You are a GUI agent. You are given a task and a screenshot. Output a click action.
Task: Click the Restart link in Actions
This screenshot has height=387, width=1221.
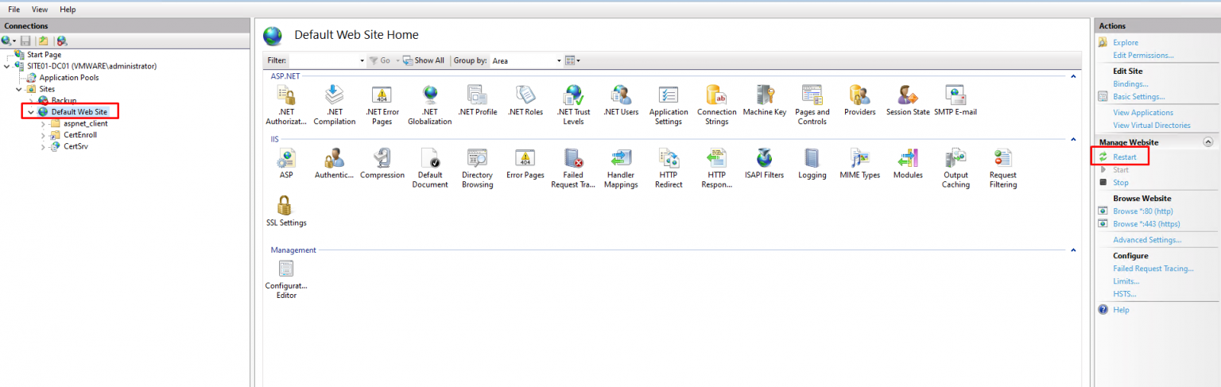(x=1124, y=157)
